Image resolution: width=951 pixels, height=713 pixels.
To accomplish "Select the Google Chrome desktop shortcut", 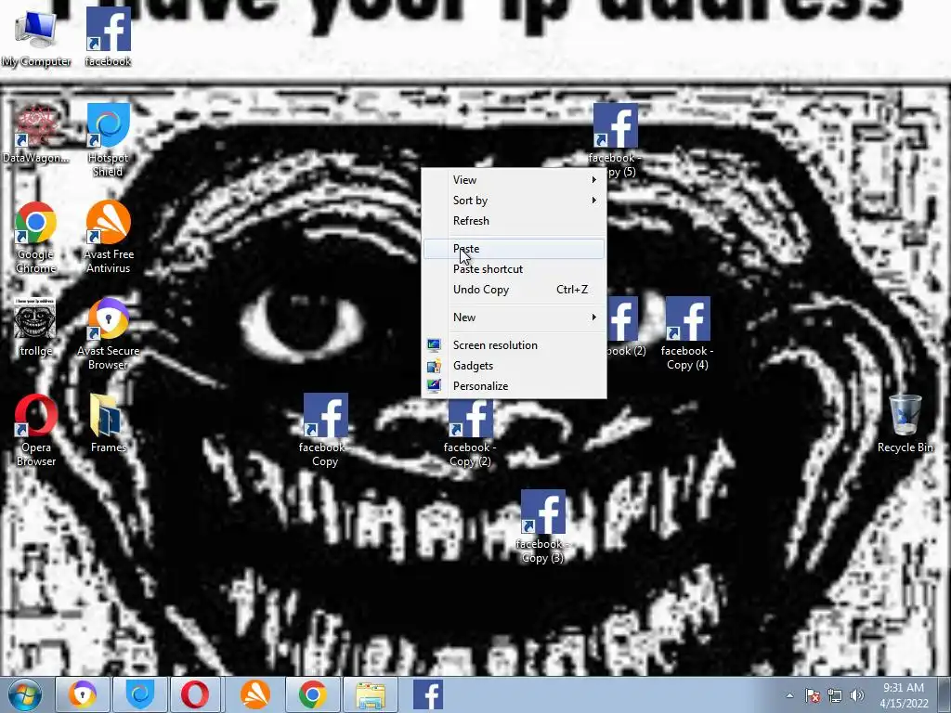I will pyautogui.click(x=36, y=238).
